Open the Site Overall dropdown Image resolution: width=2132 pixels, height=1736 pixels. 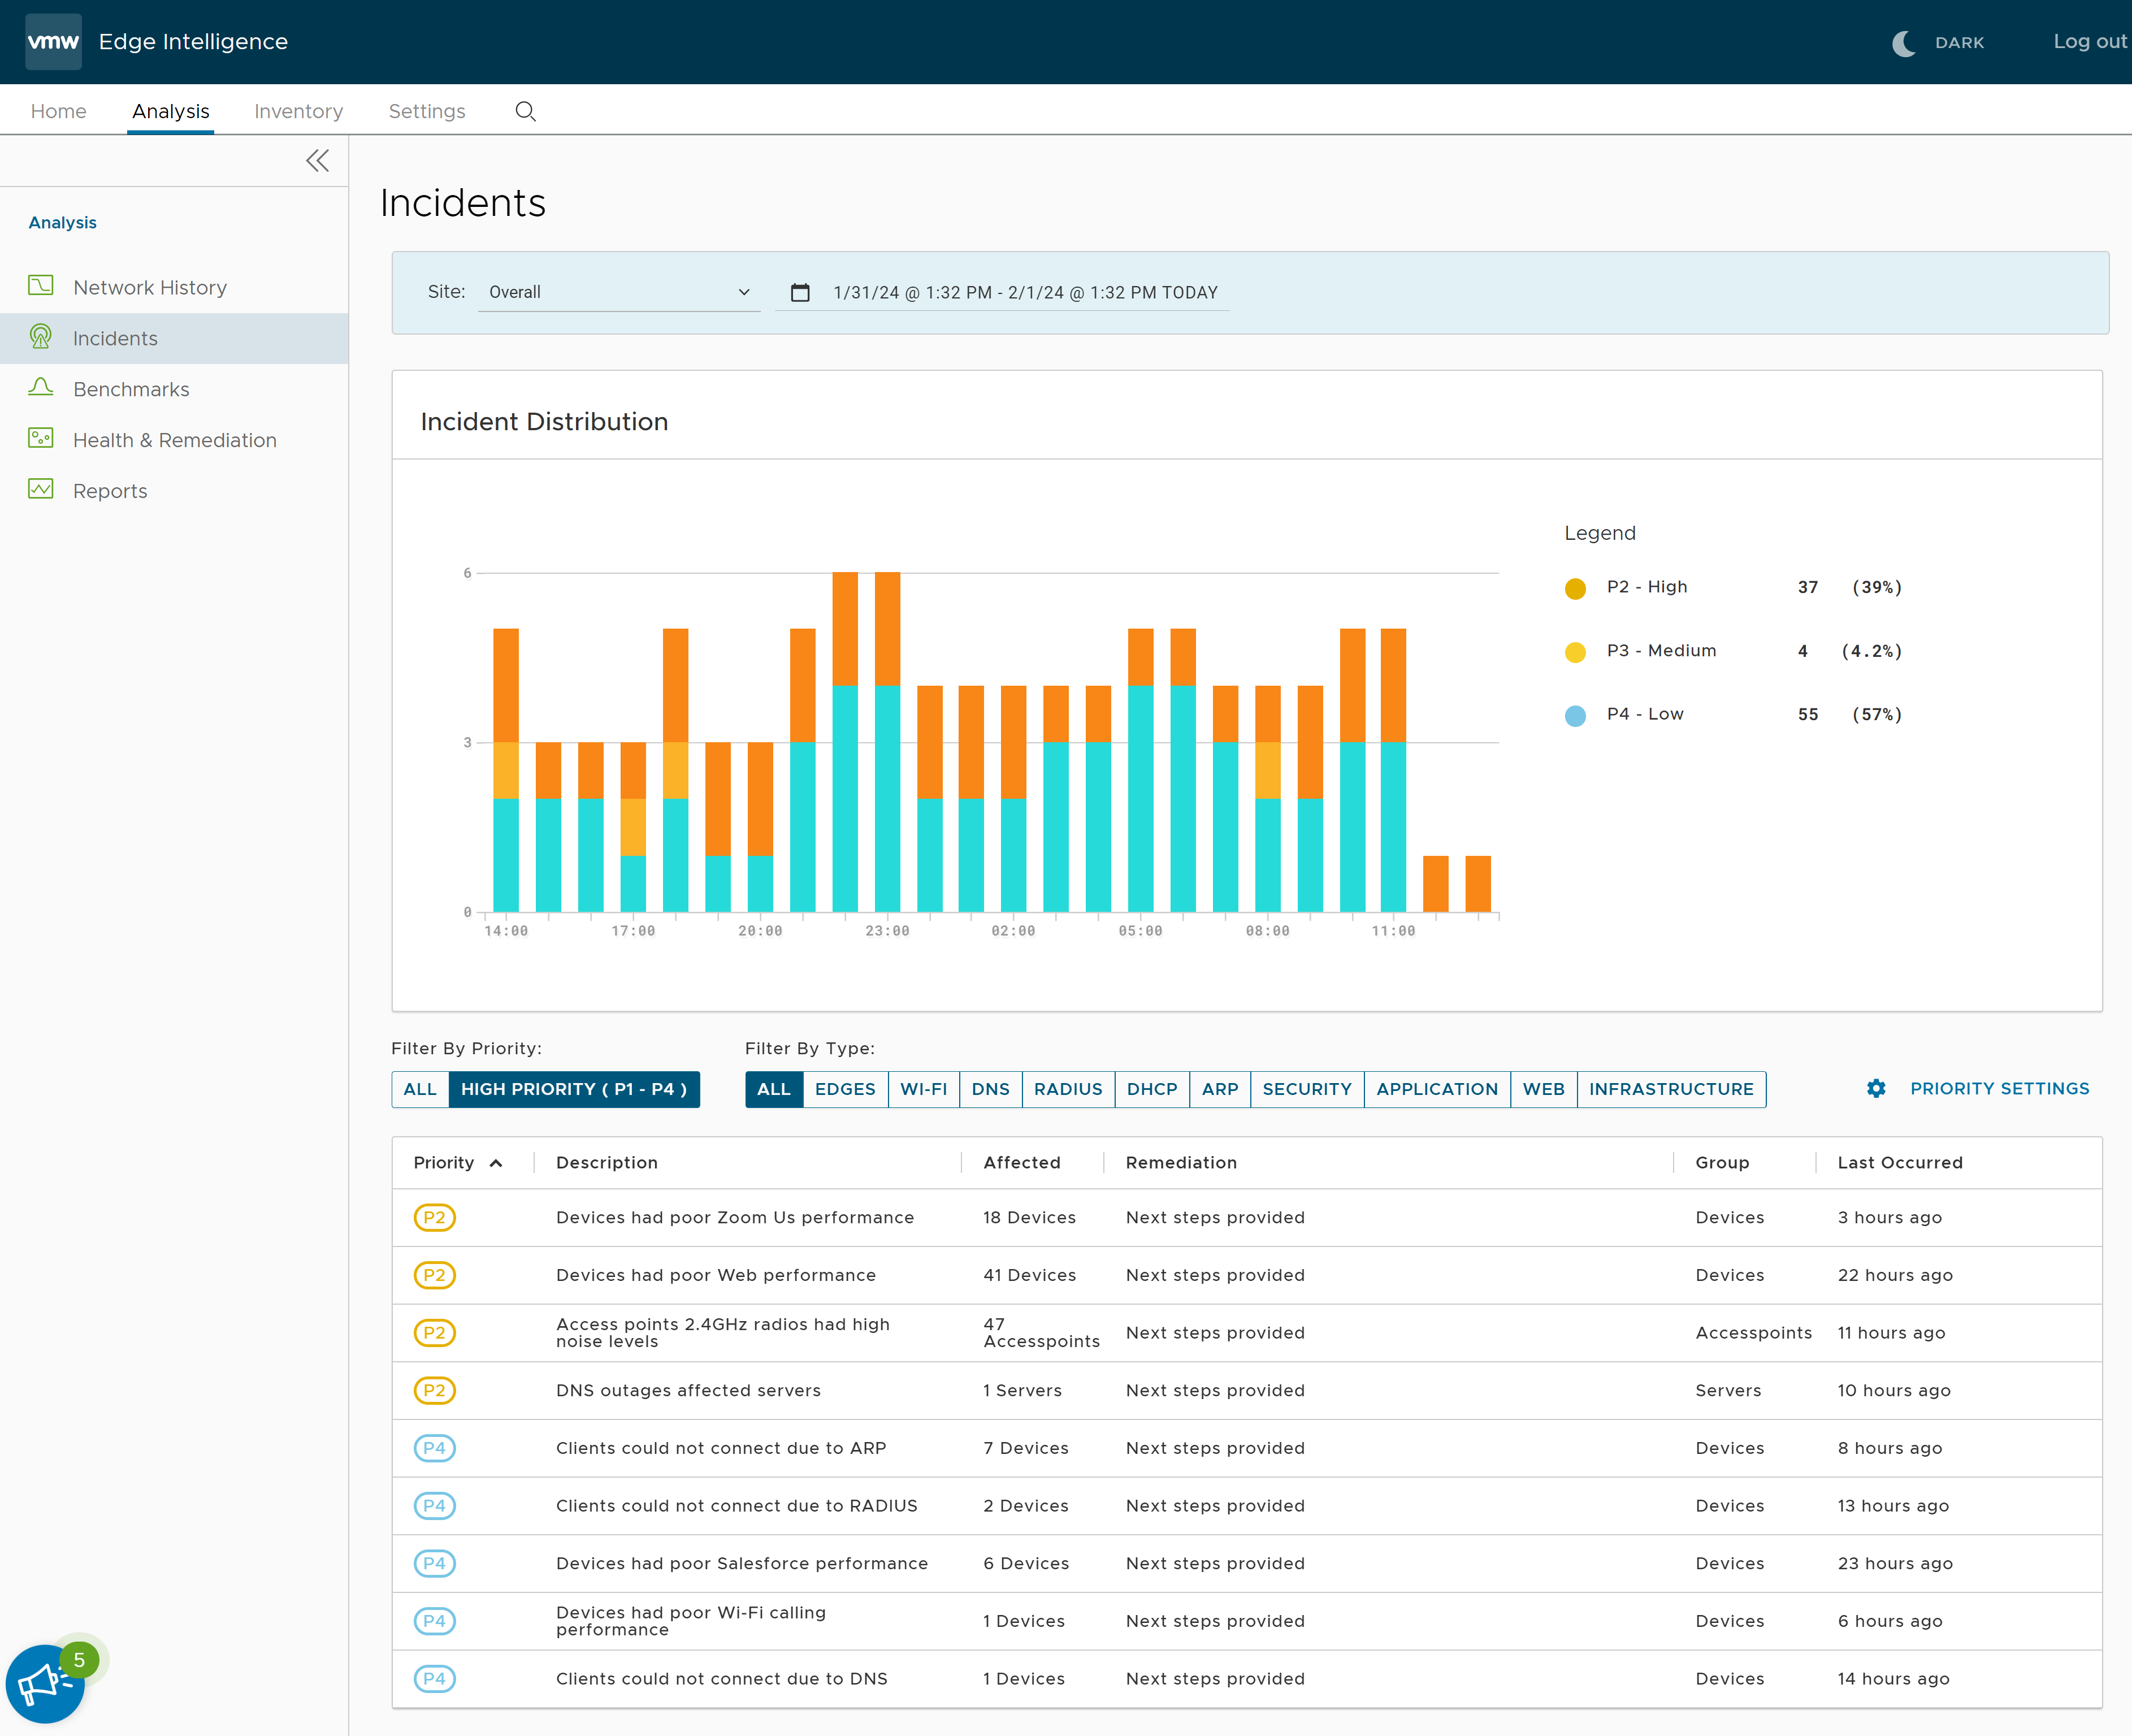[x=619, y=292]
